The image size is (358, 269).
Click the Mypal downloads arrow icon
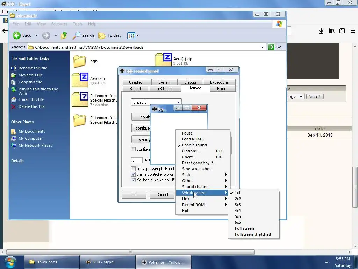pos(321,31)
